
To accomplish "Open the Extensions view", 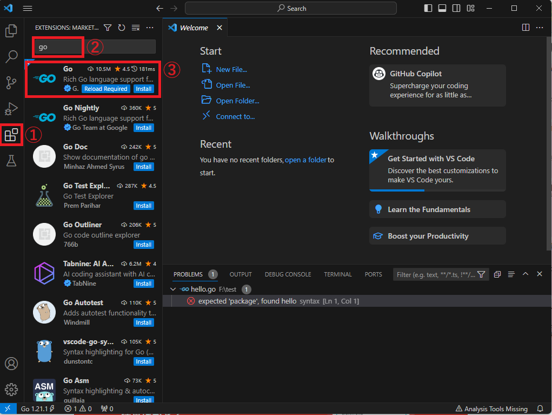I will click(x=11, y=135).
